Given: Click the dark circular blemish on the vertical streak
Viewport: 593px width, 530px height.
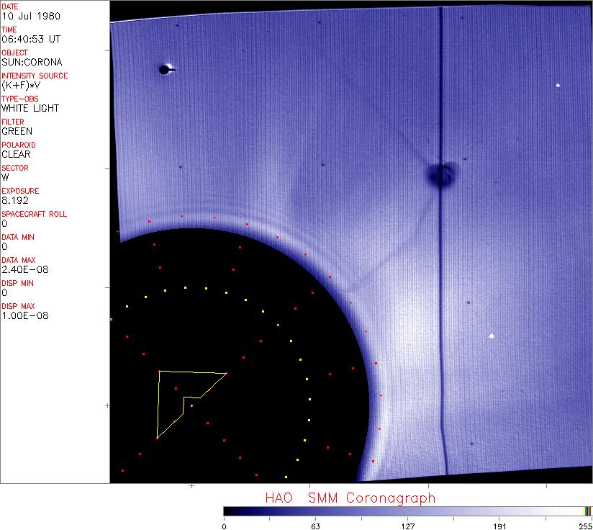Looking at the screenshot, I should pyautogui.click(x=440, y=174).
